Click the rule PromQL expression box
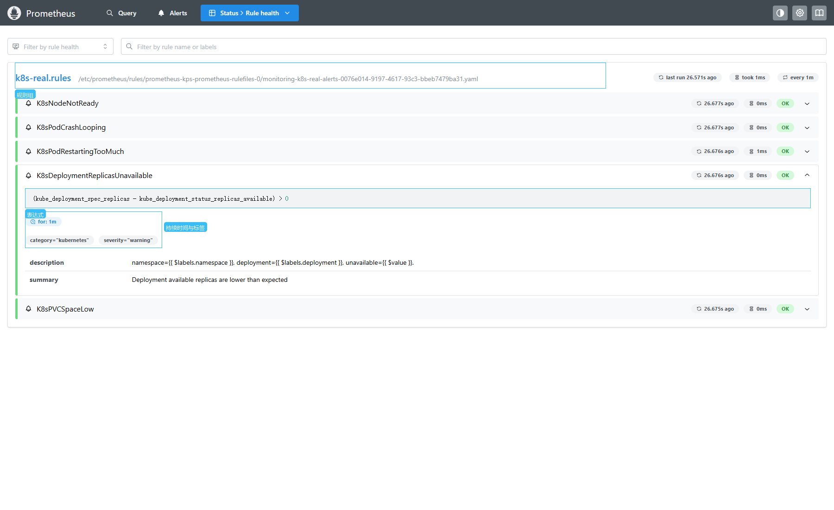Viewport: 834px width, 510px height. pos(417,198)
